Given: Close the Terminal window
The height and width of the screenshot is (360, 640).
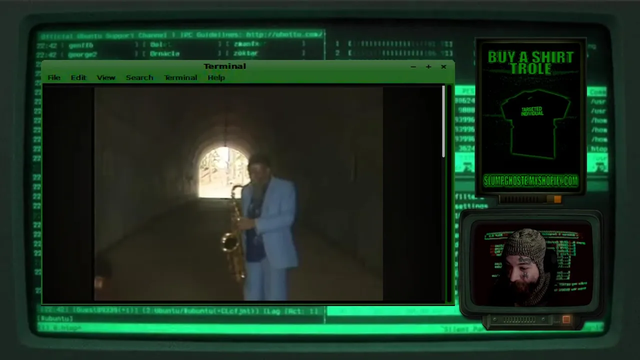Looking at the screenshot, I should [x=443, y=66].
